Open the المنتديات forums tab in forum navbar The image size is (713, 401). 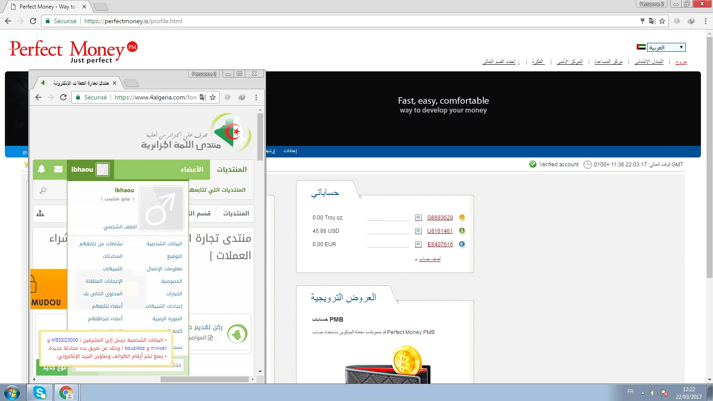tap(232, 169)
